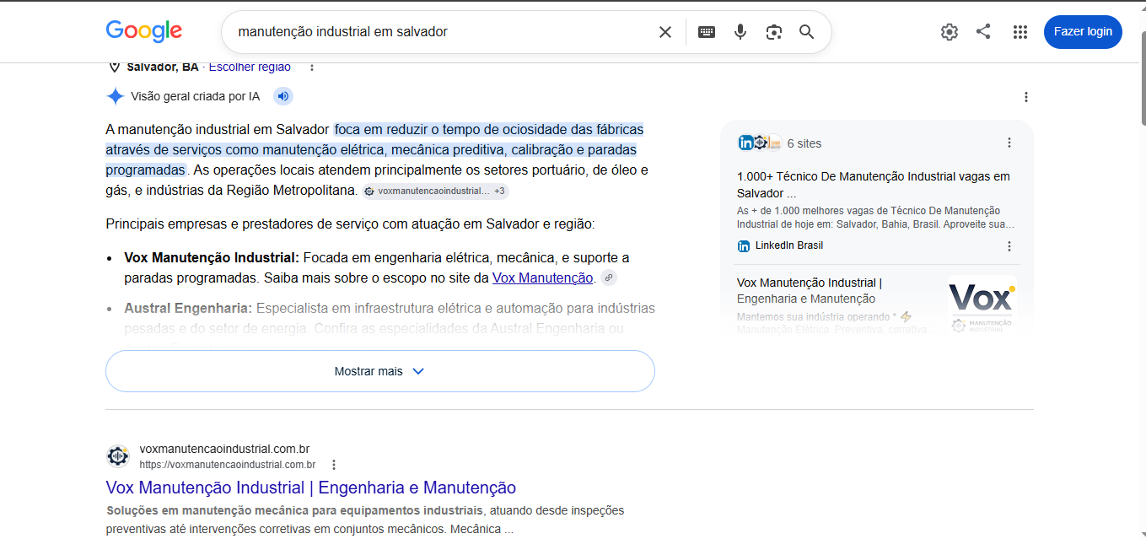Expand overview with Mostrar mais
Screen dimensions: 1146x539
tap(380, 371)
